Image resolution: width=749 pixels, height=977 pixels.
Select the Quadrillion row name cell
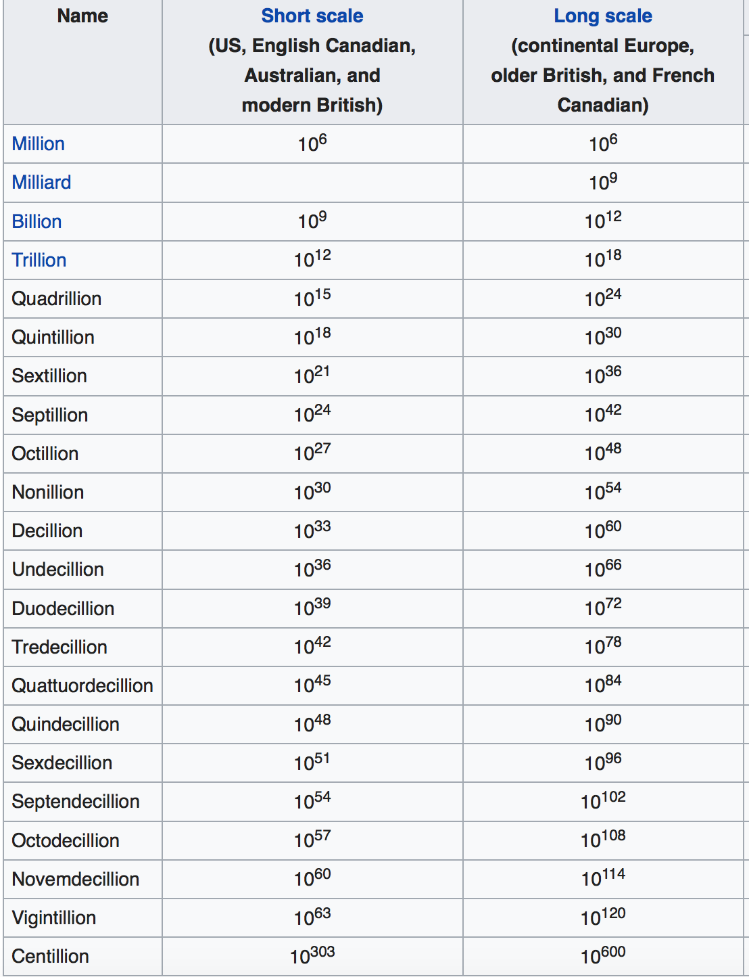pyautogui.click(x=83, y=298)
